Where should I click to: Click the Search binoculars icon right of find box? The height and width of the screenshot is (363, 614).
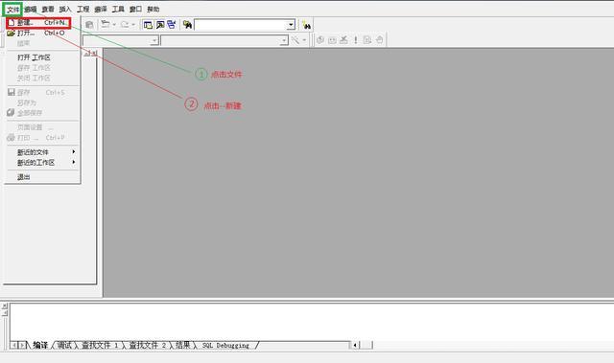pos(306,26)
